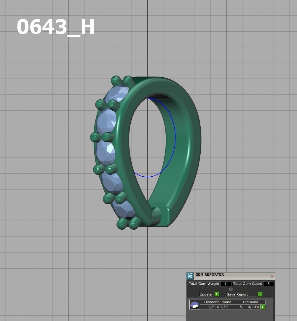Click the green arrow beside 0,11tw
This screenshot has width=297, height=321.
point(263,307)
